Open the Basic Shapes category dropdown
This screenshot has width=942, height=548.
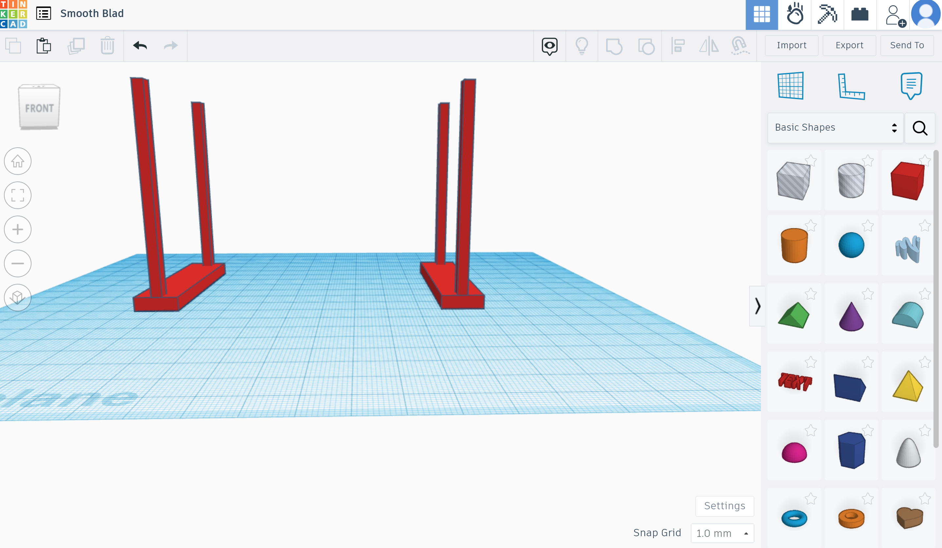point(835,128)
